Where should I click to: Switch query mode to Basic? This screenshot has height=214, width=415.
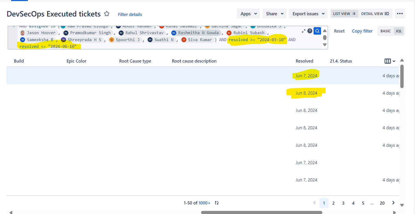click(386, 31)
